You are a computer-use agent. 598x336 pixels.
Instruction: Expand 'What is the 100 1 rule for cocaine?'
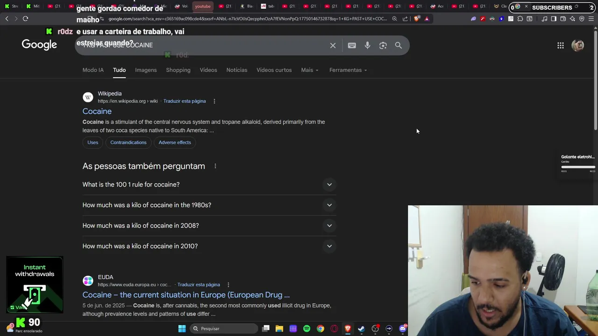tap(209, 185)
